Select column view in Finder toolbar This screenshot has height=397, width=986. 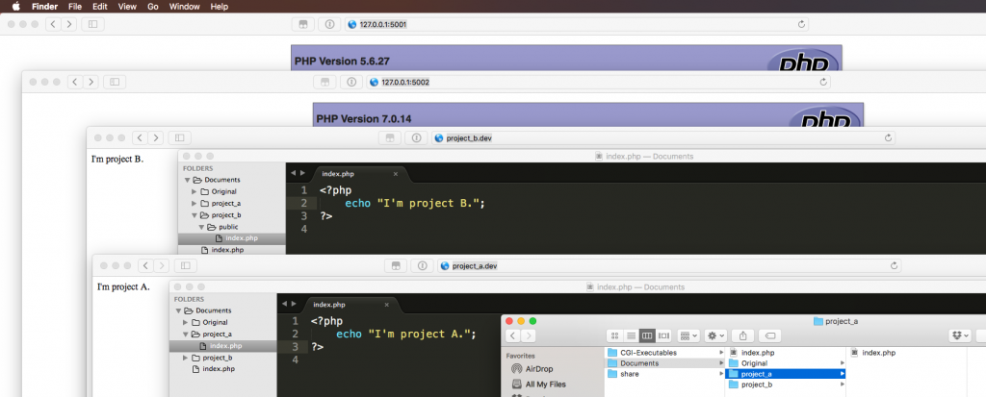[647, 335]
